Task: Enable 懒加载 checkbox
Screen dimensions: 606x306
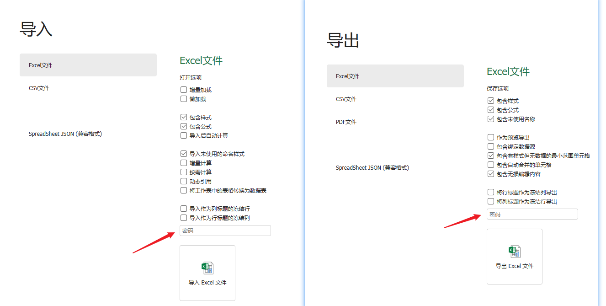Action: (x=184, y=99)
